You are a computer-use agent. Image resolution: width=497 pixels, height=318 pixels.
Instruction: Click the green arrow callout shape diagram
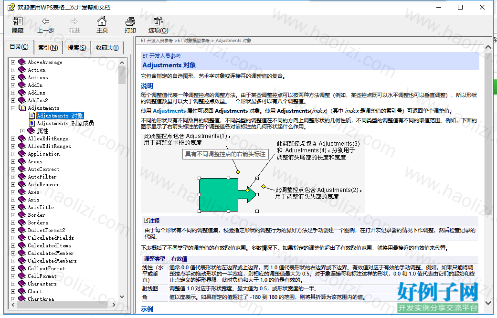tap(227, 195)
